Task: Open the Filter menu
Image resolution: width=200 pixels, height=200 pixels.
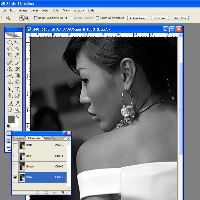Action: (56, 10)
